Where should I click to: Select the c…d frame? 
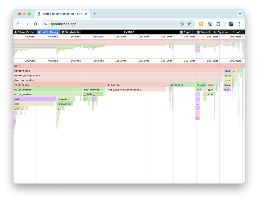211,94
